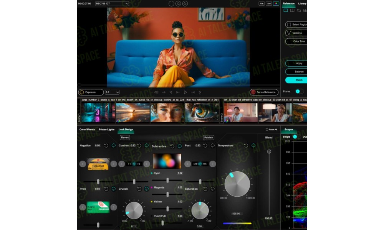Click the Balance button
The width and height of the screenshot is (384, 230).
[x=296, y=72]
